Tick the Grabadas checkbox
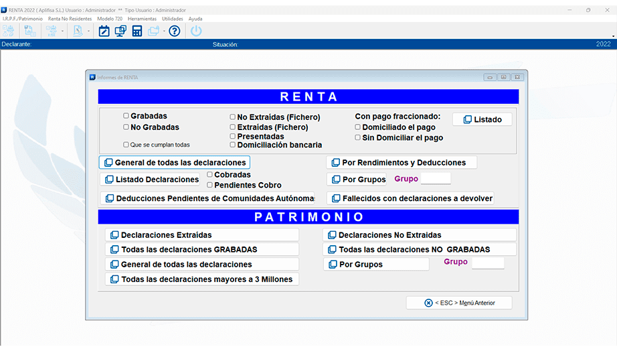Viewport: 617px width, 351px height. pos(126,116)
